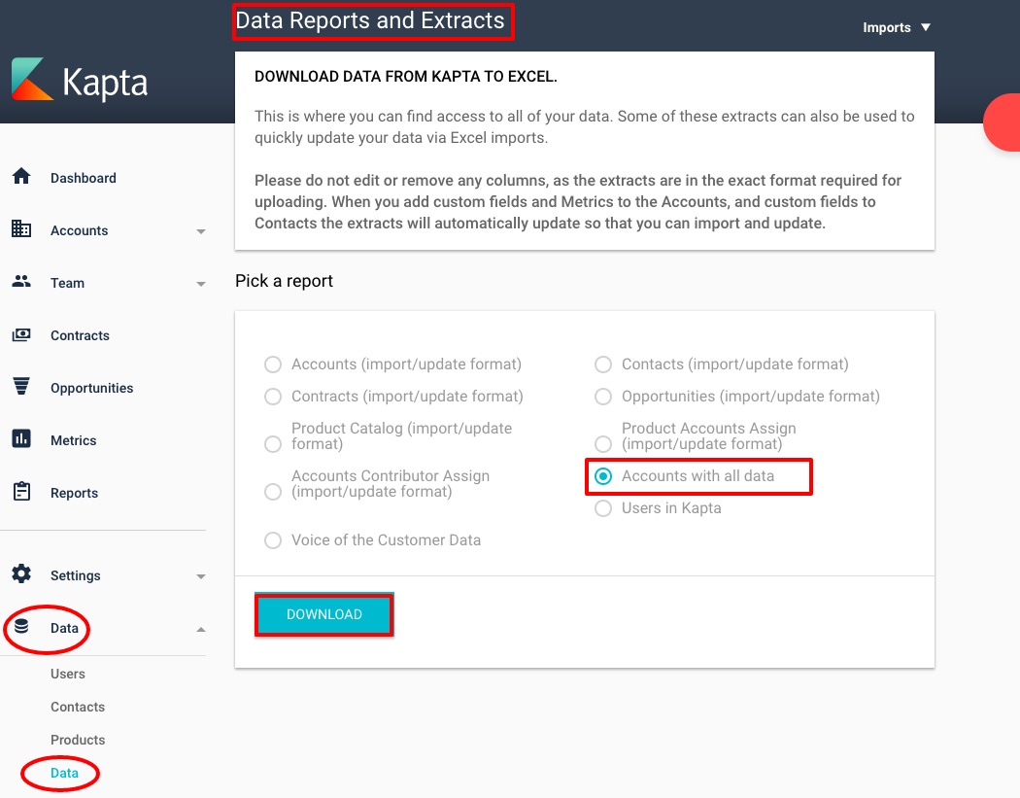Screen dimensions: 1020x798
Task: Click the Opportunities funnel icon
Action: pyautogui.click(x=21, y=387)
